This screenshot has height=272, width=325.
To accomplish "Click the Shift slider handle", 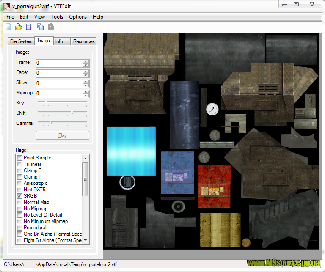I will click(x=72, y=112).
